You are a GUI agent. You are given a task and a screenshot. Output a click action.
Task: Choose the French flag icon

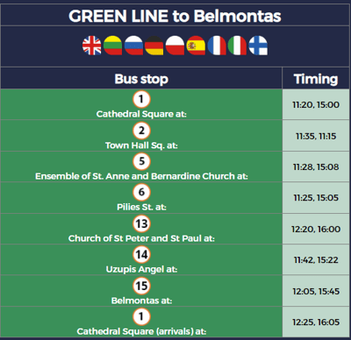tap(217, 46)
